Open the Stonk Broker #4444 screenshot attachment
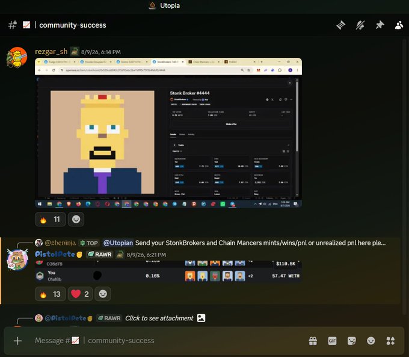 point(168,132)
